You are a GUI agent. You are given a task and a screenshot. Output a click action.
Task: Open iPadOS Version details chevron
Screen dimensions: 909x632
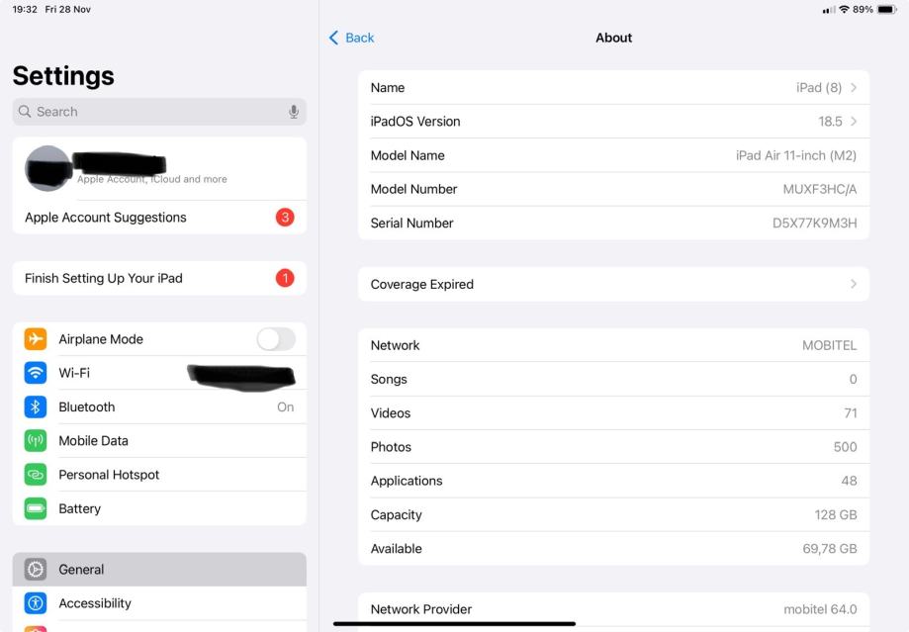tap(854, 122)
